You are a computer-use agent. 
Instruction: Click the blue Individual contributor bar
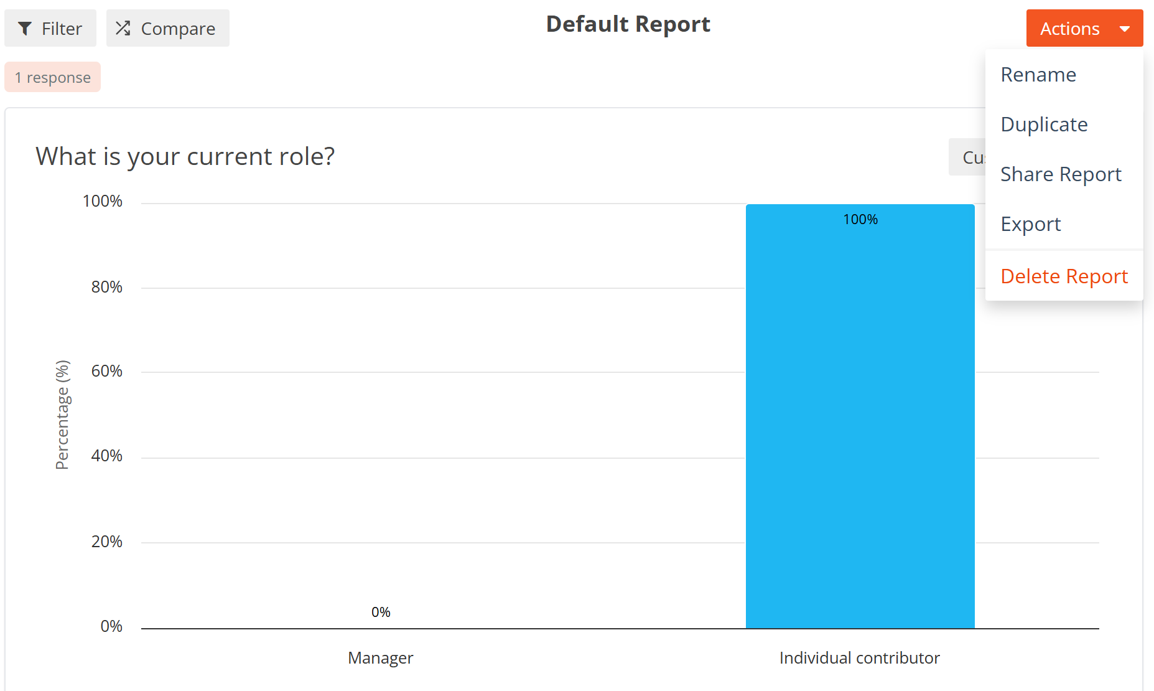[860, 416]
